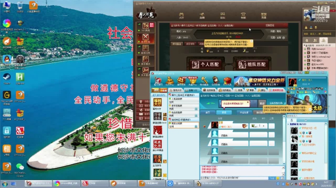Click emoji smiley button beside chat input
336x188 pixels.
278,178
